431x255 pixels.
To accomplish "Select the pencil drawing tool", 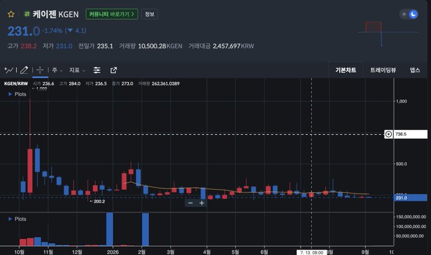I will click(x=24, y=70).
